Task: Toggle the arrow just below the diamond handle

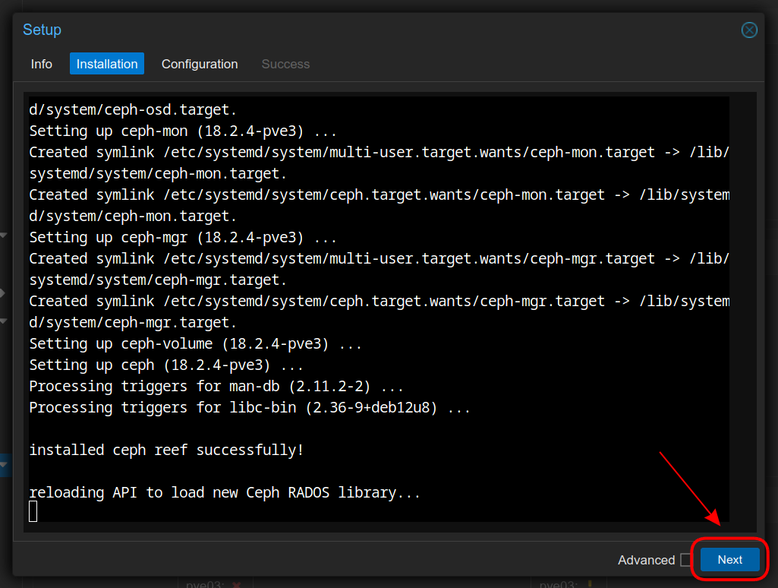Action: coord(3,321)
